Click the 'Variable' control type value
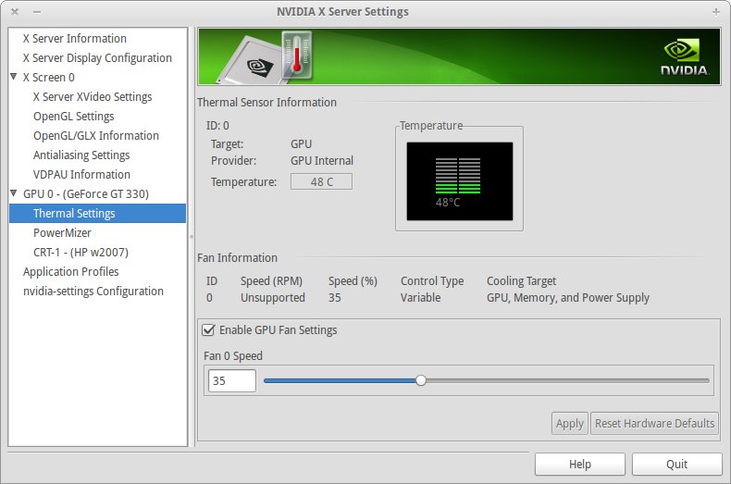This screenshot has height=484, width=731. coord(420,297)
